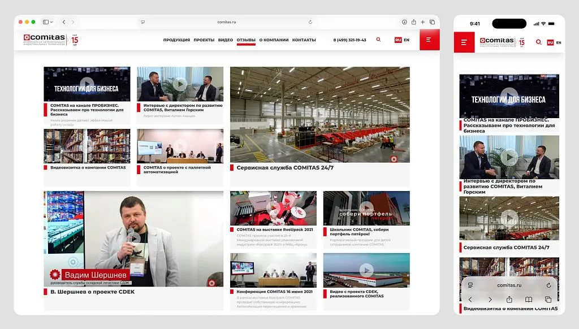Go back in mobile Safari bottom bar

470,300
